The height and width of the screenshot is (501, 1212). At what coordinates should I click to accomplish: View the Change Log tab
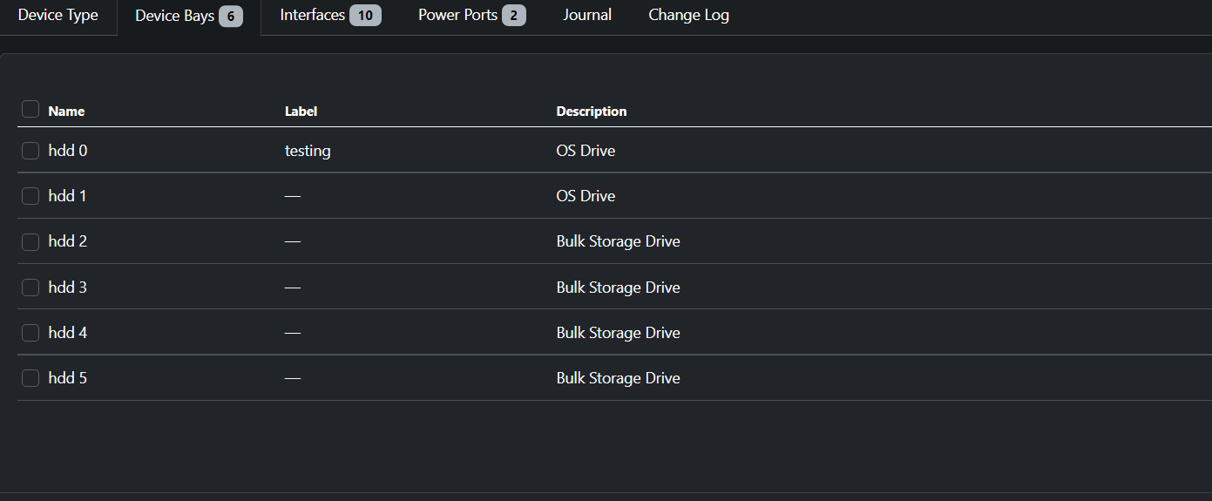[688, 15]
